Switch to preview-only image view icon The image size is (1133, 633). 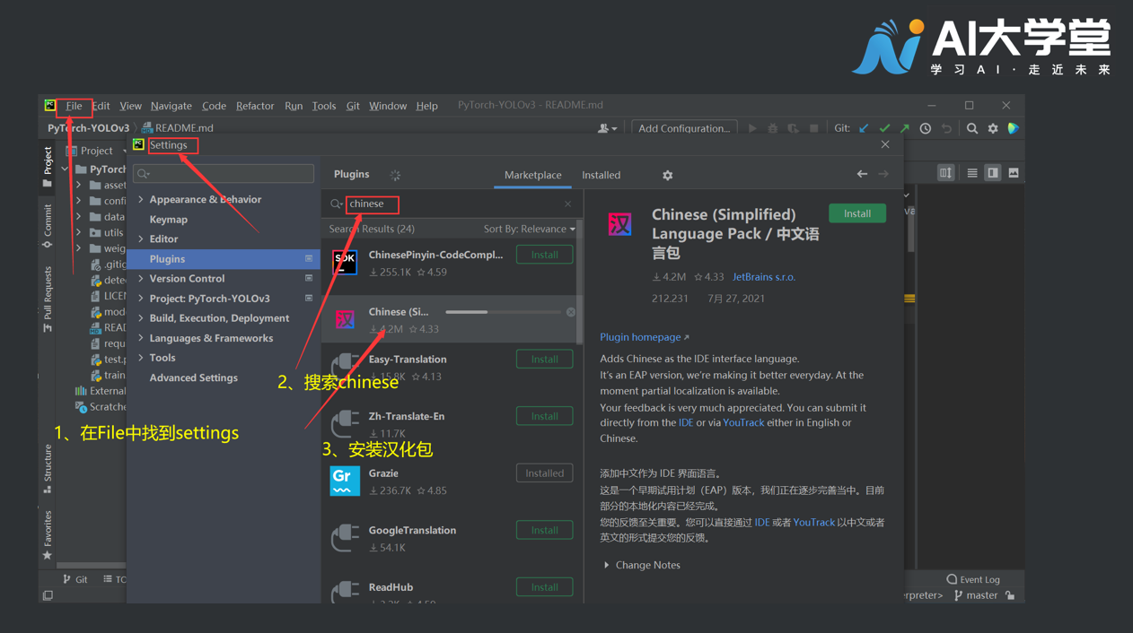[x=1014, y=173]
